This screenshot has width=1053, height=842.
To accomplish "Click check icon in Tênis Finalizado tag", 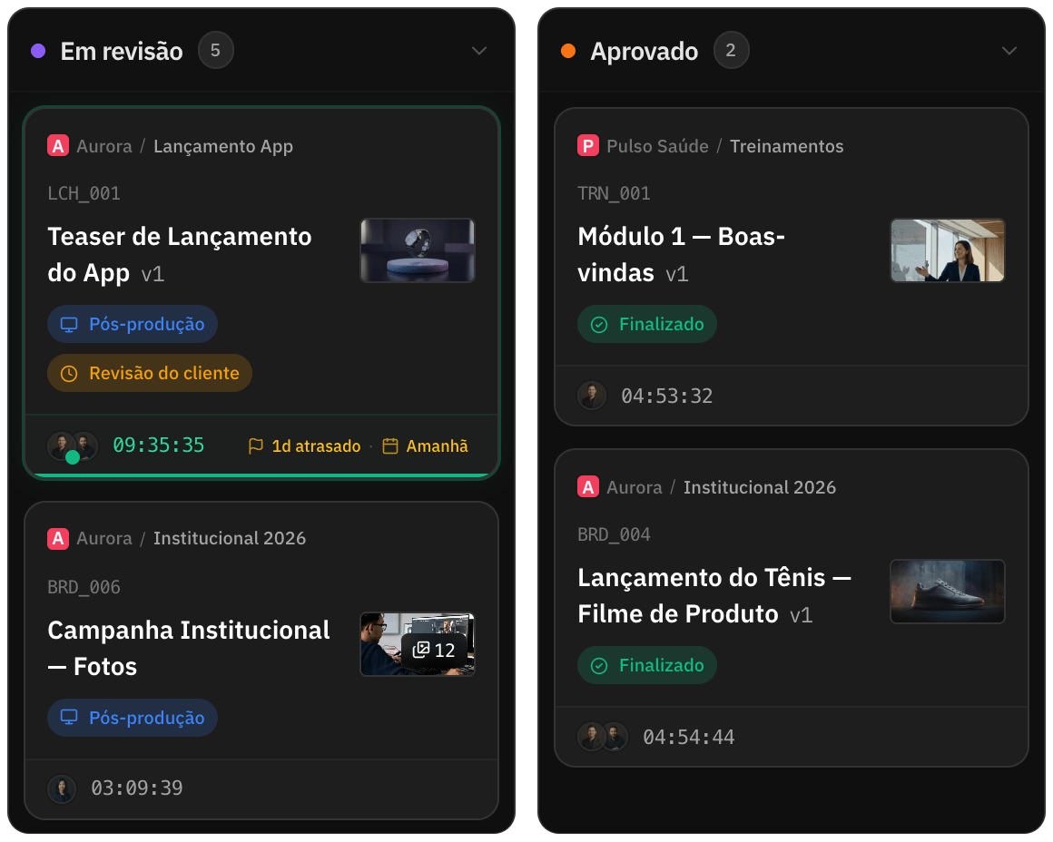I will point(599,666).
